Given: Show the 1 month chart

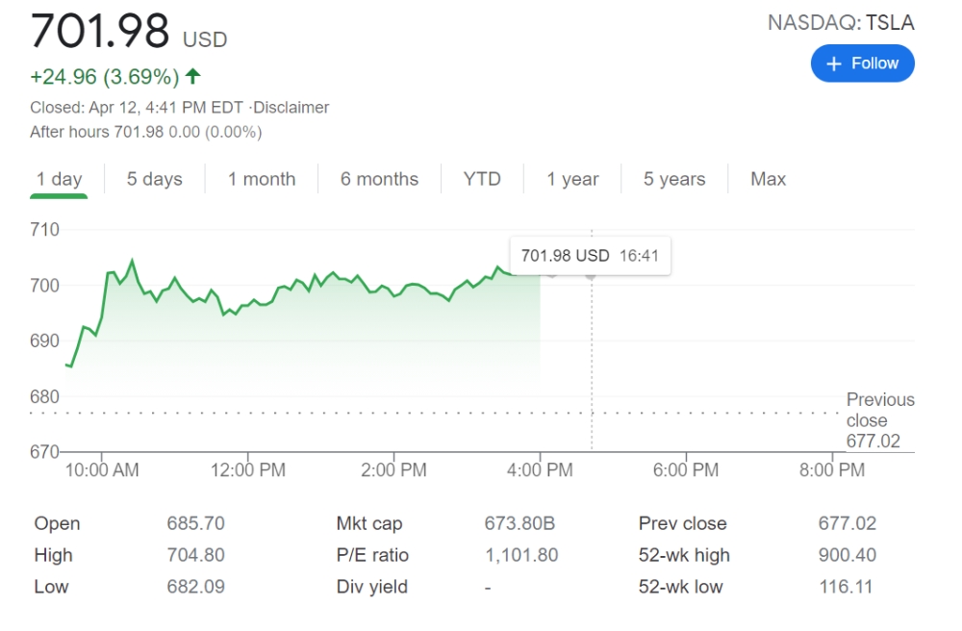Looking at the screenshot, I should pyautogui.click(x=262, y=179).
